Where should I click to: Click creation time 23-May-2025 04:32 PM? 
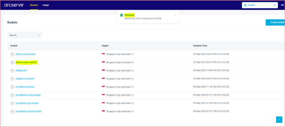pos(211,54)
